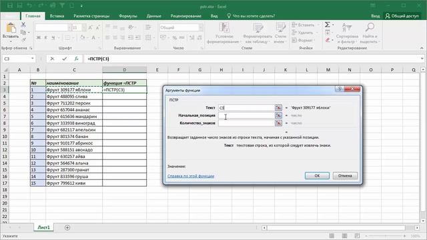Click the Что вы хотите сделать search box

pos(251,16)
